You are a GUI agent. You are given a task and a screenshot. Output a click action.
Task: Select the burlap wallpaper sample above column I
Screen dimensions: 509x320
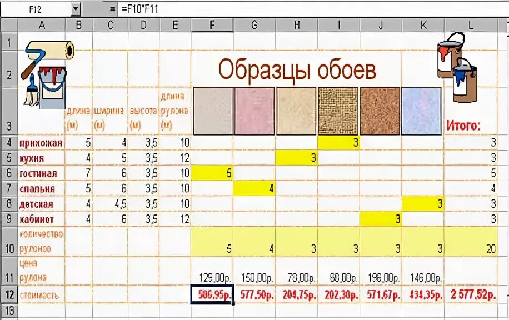point(338,109)
